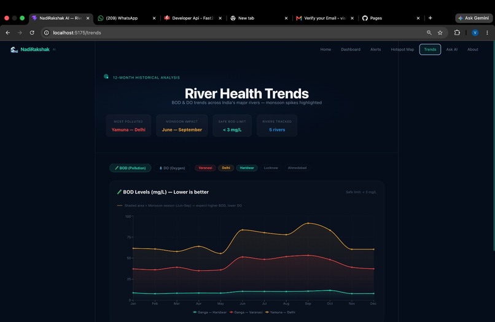Open the Ask AI nav link

[451, 50]
